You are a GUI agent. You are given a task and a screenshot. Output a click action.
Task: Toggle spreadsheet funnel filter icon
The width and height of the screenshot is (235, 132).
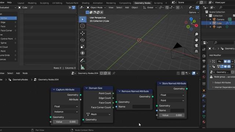(x=73, y=7)
